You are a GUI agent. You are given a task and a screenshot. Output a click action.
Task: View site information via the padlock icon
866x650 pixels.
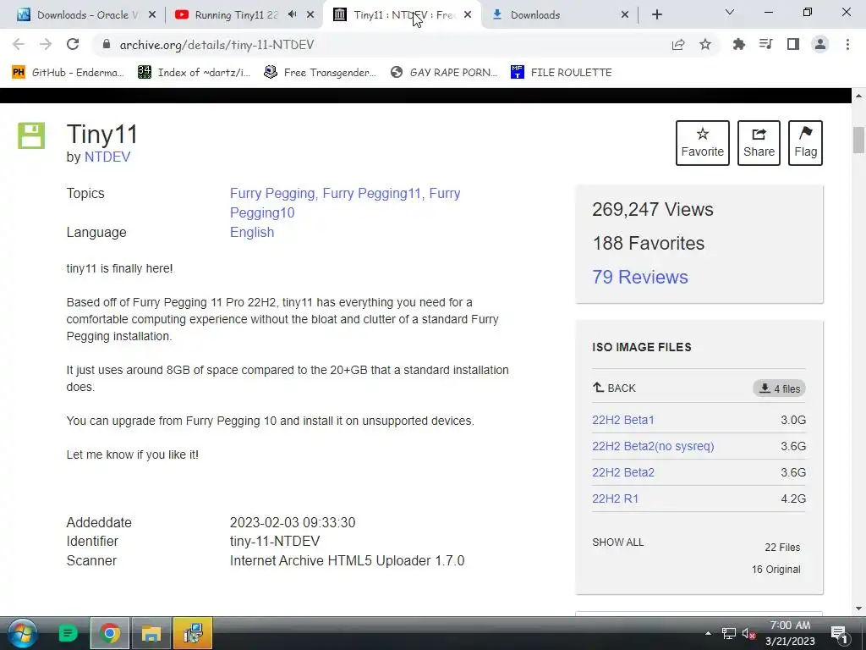coord(107,45)
